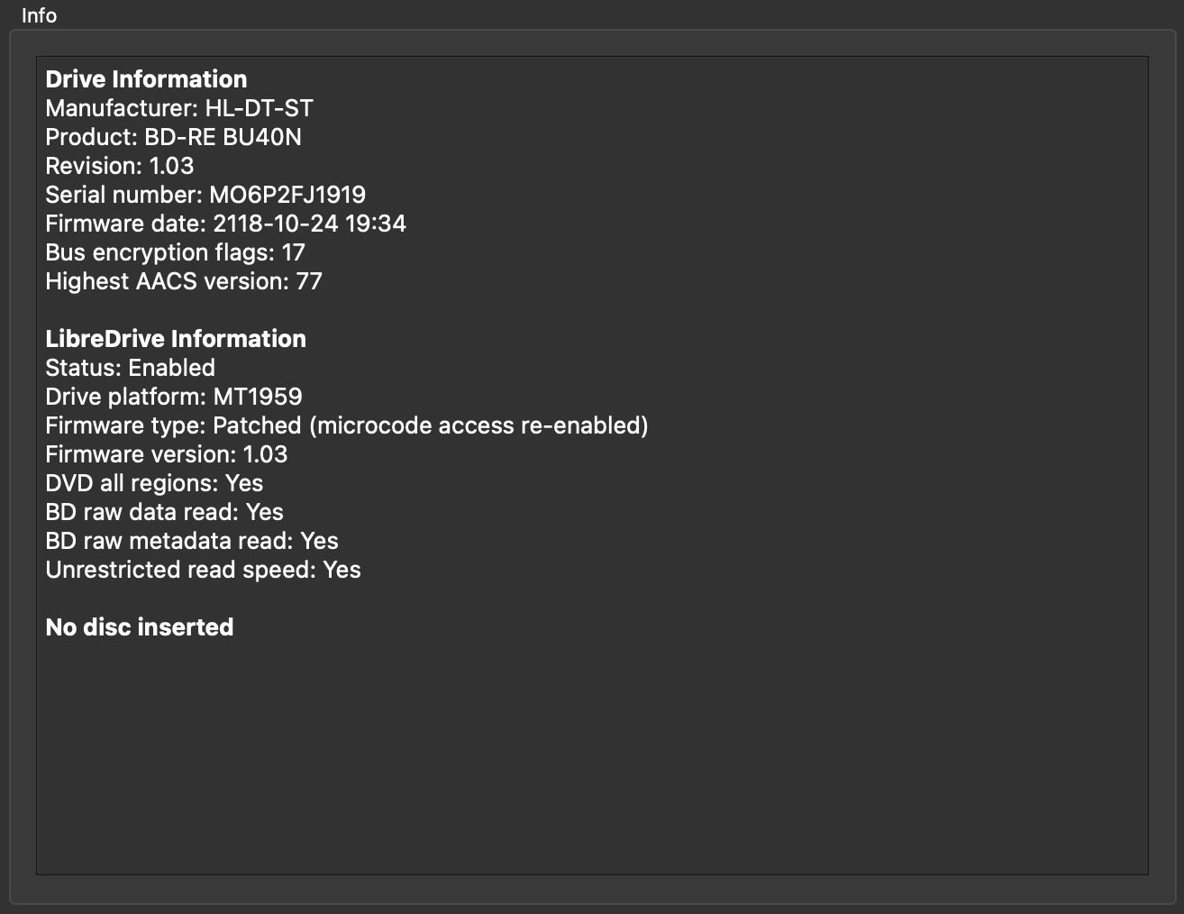Viewport: 1184px width, 914px height.
Task: Click the Info group box title
Action: coord(39,16)
